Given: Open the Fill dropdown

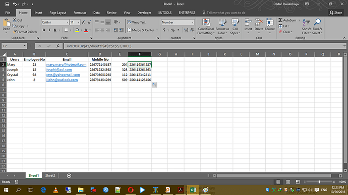Looking at the screenshot, I should coord(284,26).
